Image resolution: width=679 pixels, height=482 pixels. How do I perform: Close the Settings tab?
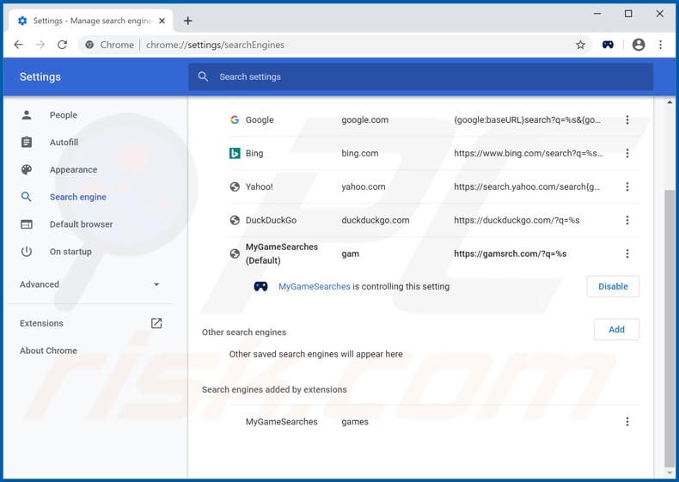162,21
